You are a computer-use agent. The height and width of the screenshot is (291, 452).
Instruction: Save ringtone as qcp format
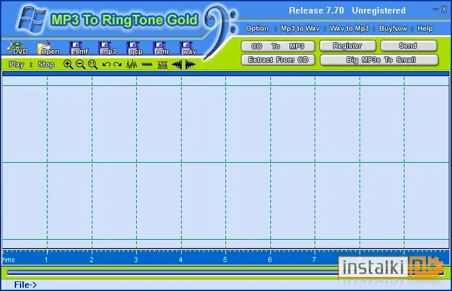pos(135,48)
